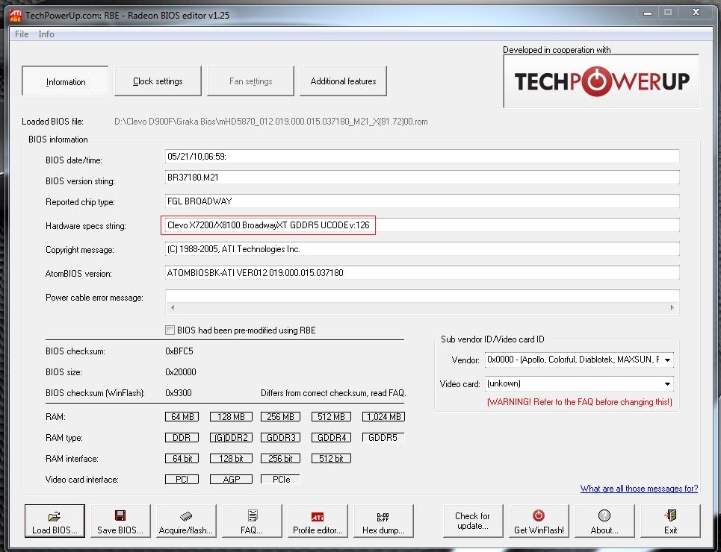
Task: Minimize the RBE window
Action: click(648, 13)
